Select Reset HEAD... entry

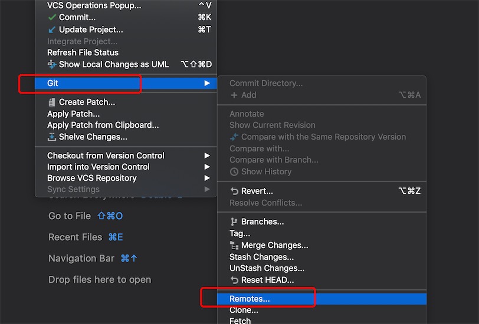[321, 280]
